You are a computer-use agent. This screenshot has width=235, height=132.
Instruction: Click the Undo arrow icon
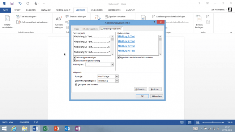pos(20,3)
